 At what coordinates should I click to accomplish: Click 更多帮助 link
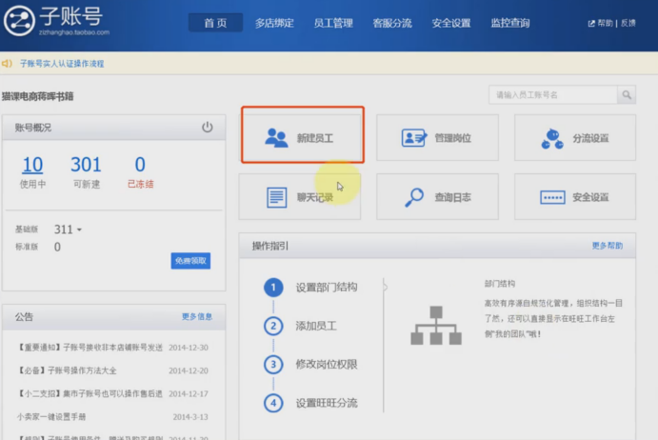[x=608, y=246]
